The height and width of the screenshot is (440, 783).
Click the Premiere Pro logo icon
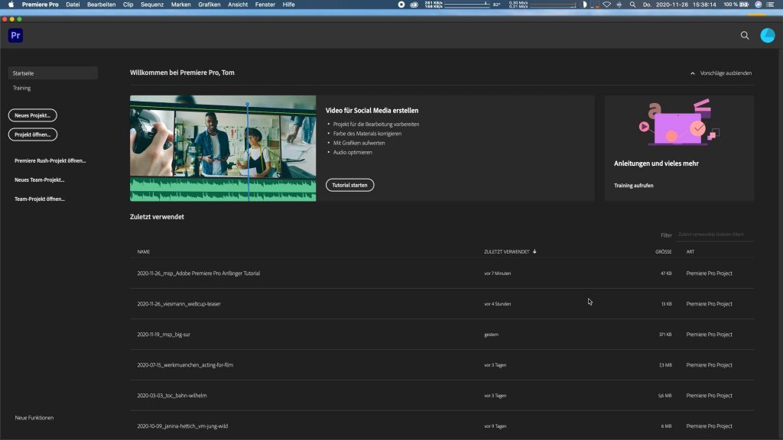tap(15, 35)
